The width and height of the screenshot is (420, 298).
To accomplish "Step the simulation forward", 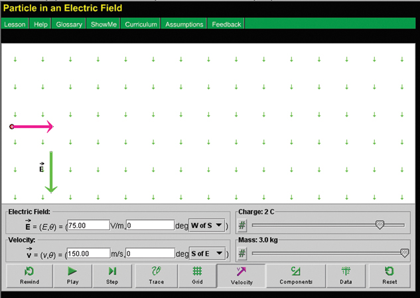I will 112,276.
